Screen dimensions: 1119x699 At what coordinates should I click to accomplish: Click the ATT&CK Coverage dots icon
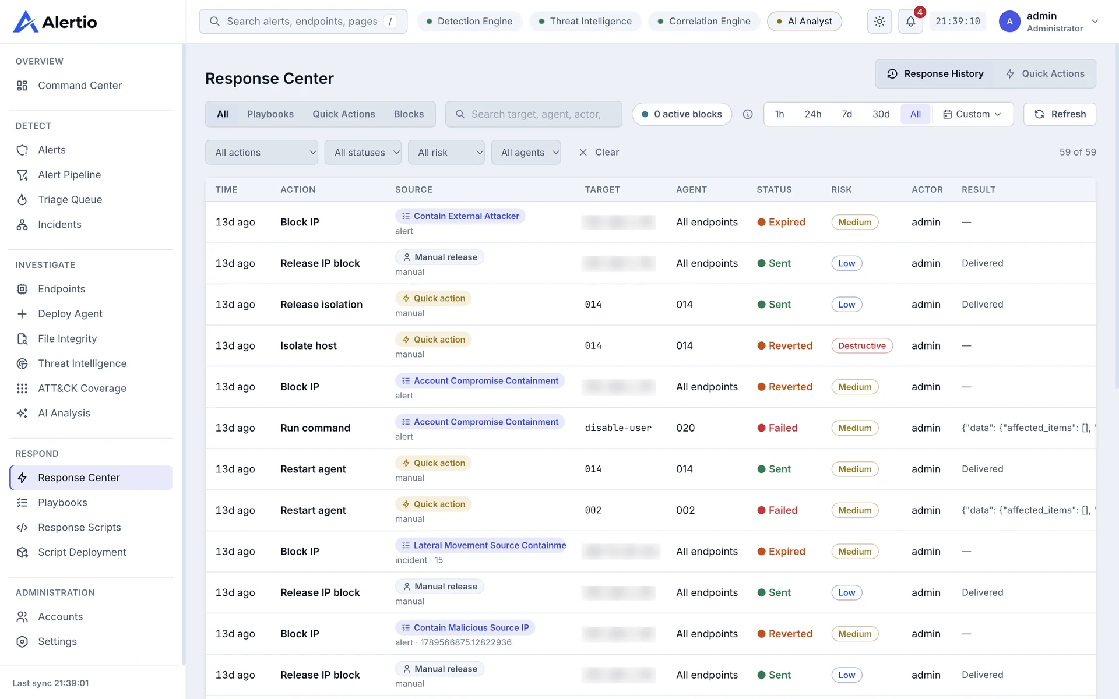(x=22, y=389)
